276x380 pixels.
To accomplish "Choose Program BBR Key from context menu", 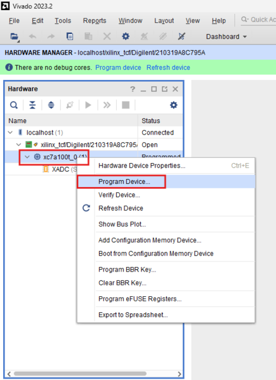I will [166, 270].
